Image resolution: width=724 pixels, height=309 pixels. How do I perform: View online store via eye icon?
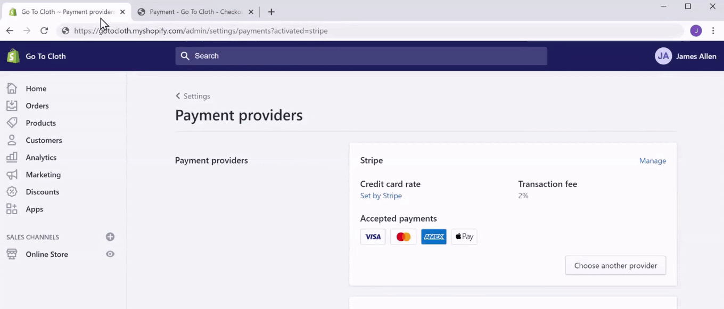[110, 254]
